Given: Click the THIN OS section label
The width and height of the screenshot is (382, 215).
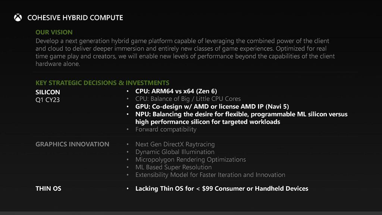Looking at the screenshot, I should click(48, 189).
